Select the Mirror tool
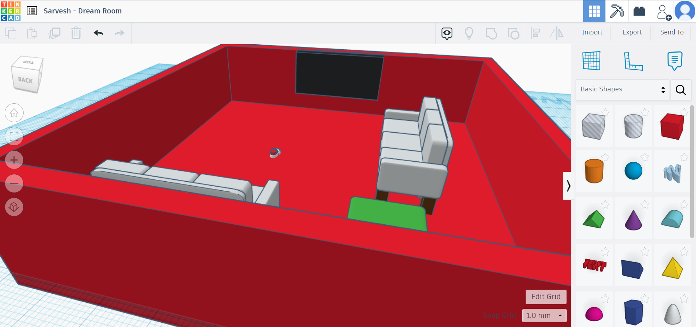This screenshot has width=696, height=327. 557,33
